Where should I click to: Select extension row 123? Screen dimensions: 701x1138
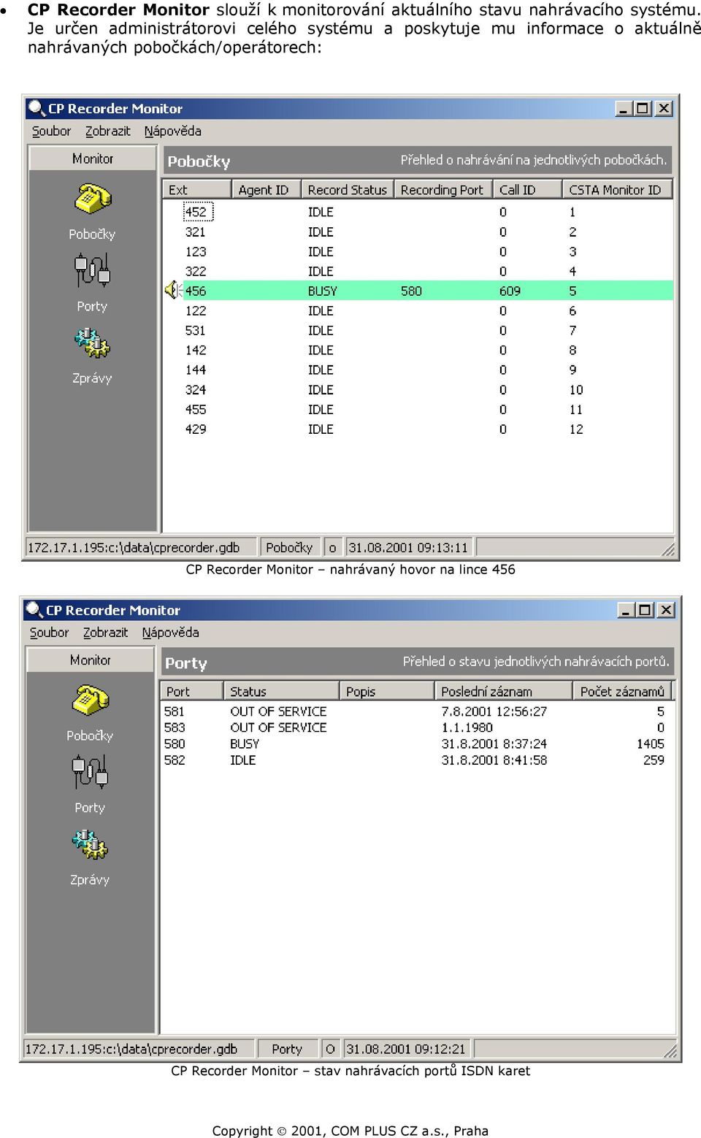tap(417, 251)
